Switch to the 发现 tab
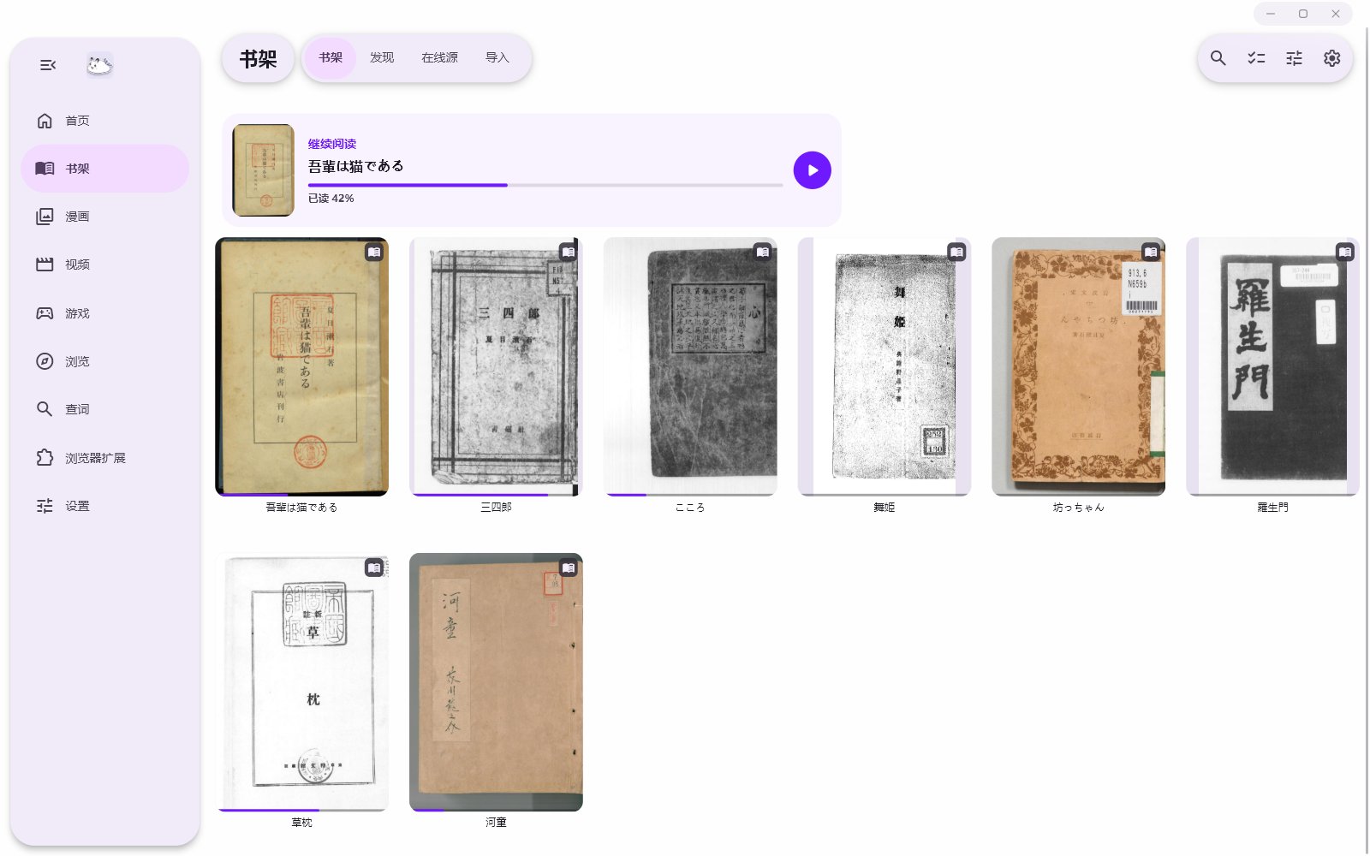This screenshot has height=856, width=1370. click(382, 58)
